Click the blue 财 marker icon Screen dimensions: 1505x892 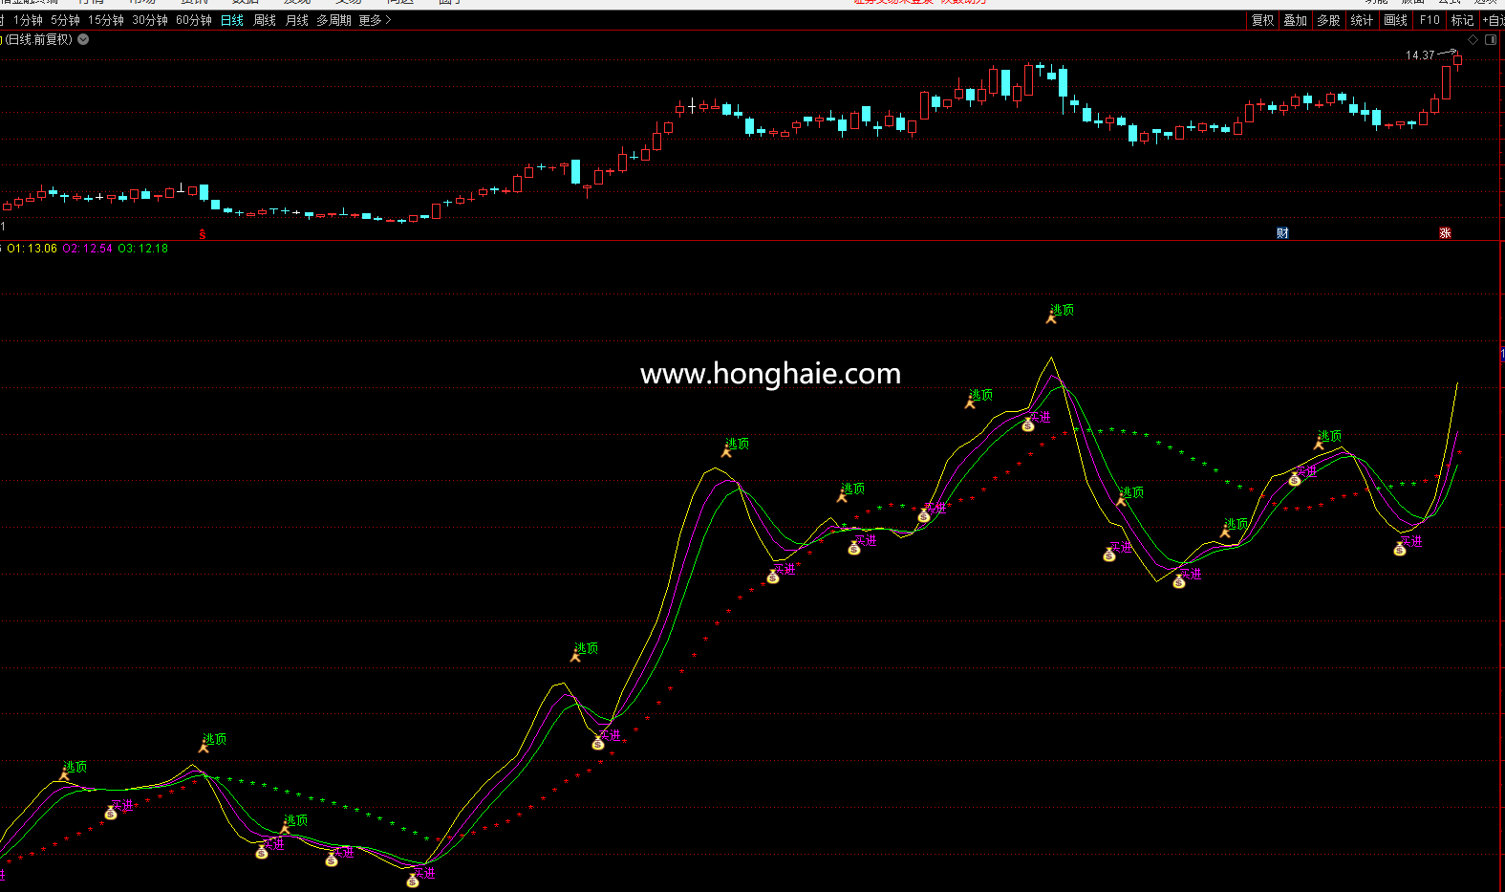(1282, 233)
